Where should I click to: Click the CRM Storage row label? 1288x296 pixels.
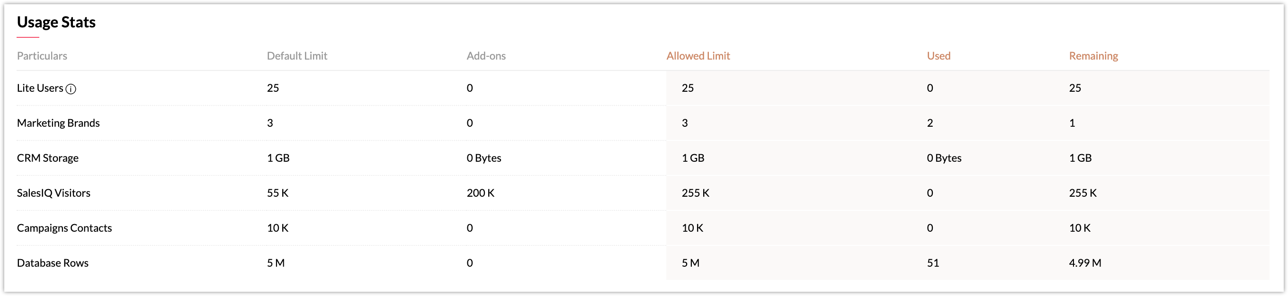(47, 158)
